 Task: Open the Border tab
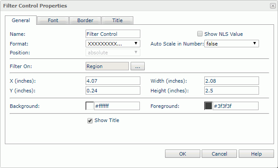pyautogui.click(x=85, y=20)
